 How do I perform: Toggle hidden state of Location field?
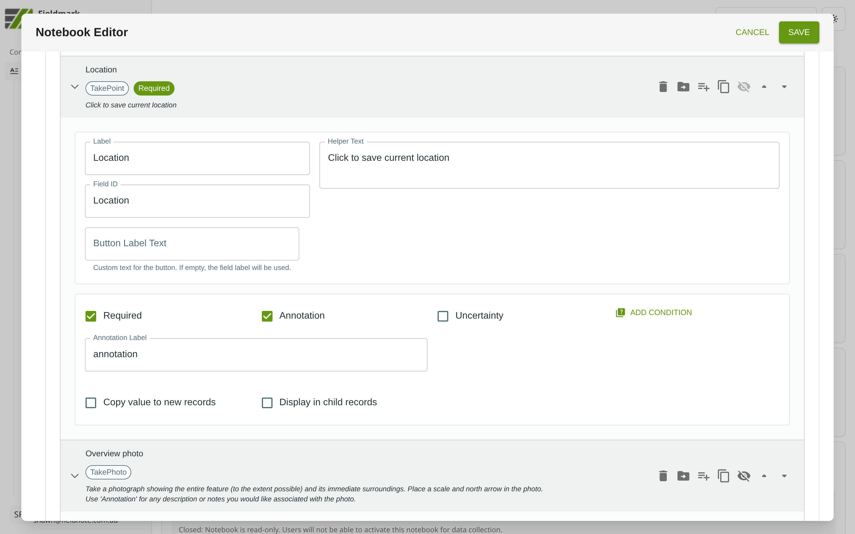point(743,87)
